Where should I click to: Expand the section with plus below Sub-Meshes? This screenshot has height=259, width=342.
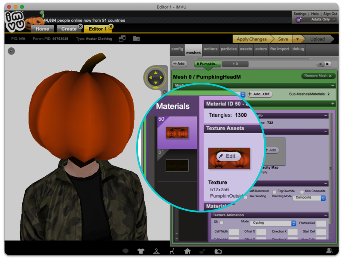333,104
